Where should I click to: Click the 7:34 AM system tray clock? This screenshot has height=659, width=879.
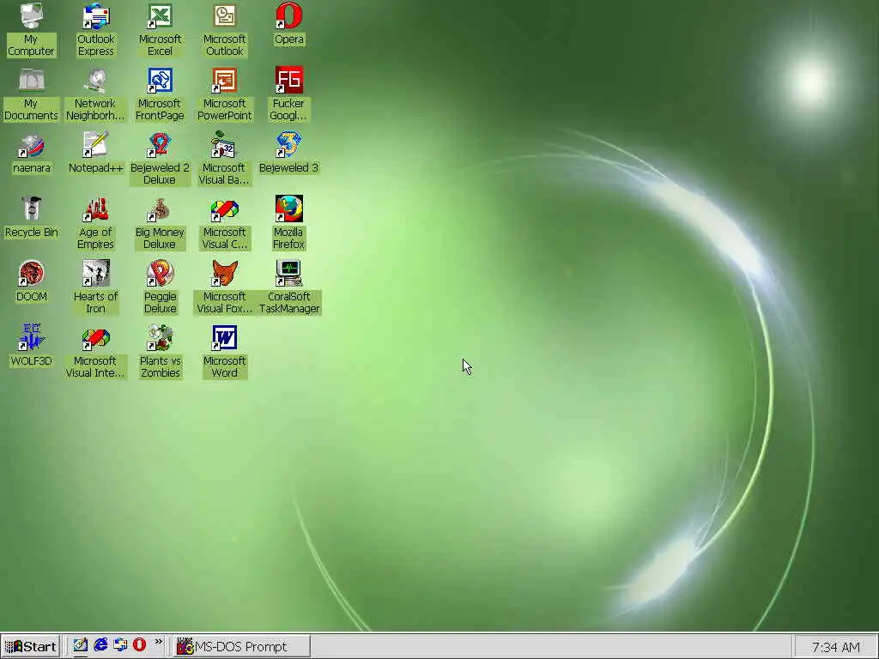click(x=835, y=647)
